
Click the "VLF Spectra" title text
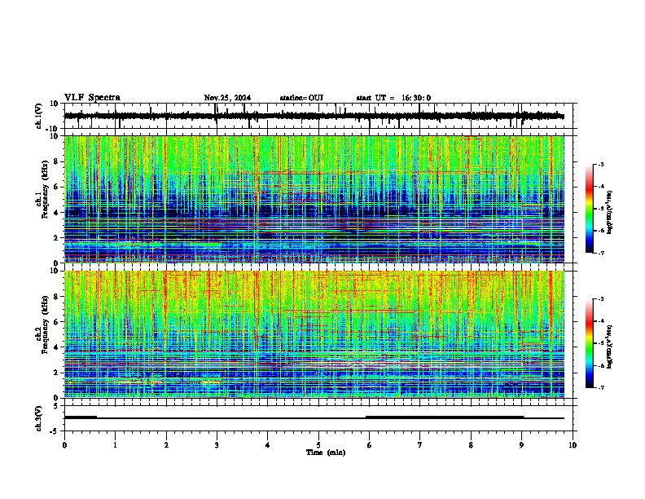click(x=92, y=98)
